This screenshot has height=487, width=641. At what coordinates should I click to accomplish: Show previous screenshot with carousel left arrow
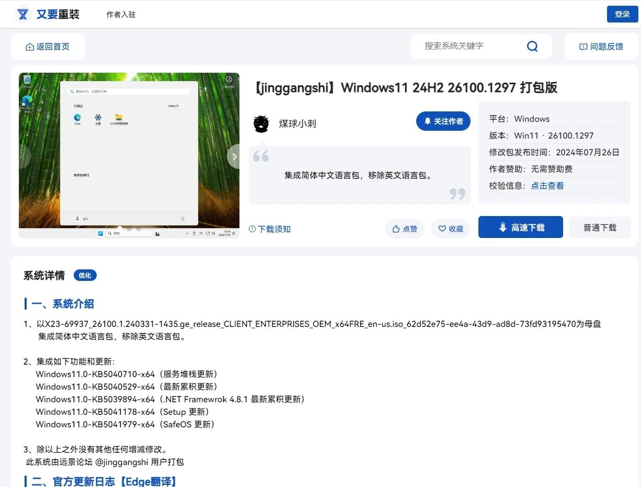pyautogui.click(x=24, y=156)
